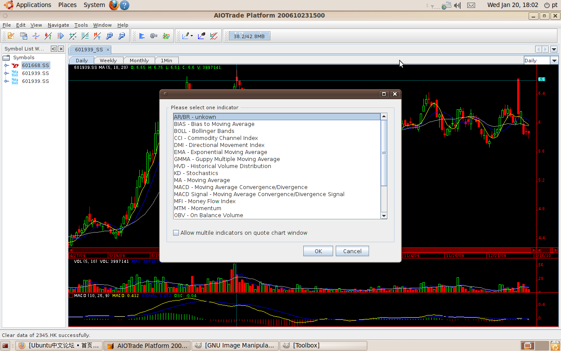561x351 pixels.
Task: Open the Navigate menu
Action: 58,25
